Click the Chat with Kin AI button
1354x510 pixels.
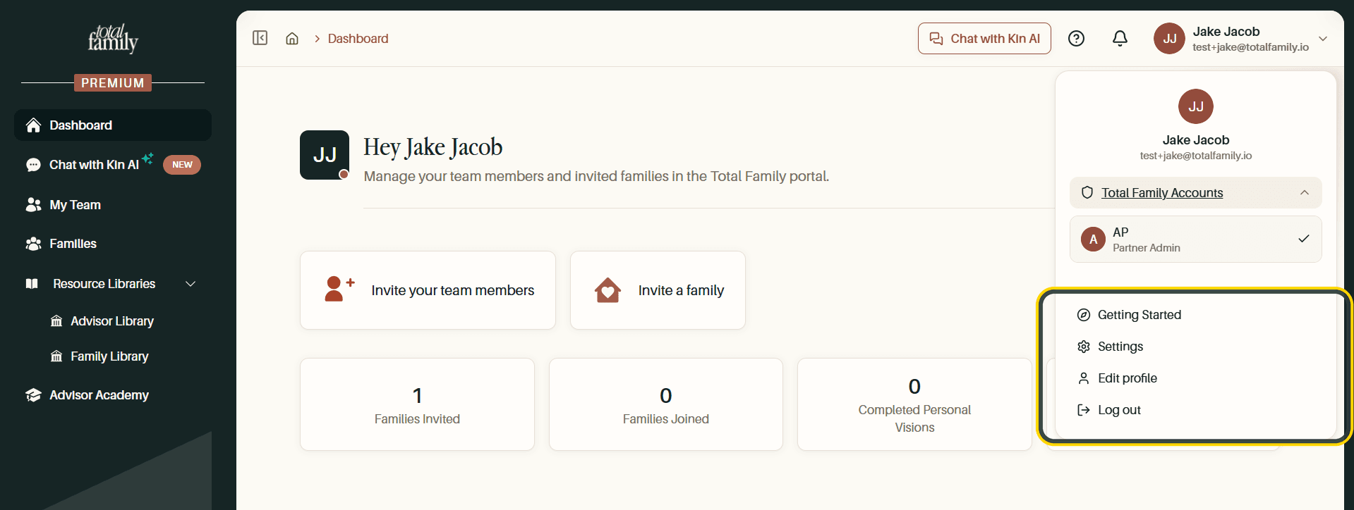coord(984,39)
